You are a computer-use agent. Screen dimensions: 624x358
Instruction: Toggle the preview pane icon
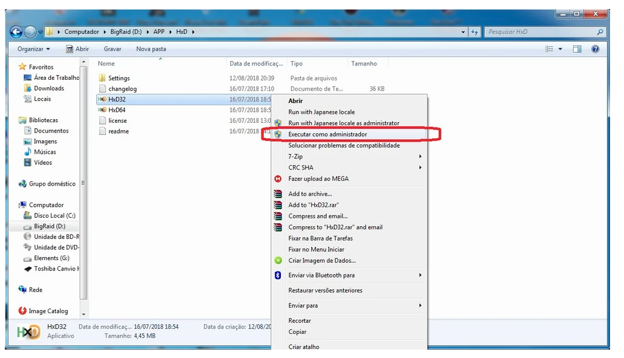point(577,49)
